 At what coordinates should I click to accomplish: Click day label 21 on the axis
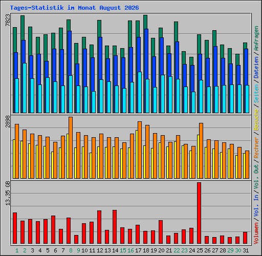coord(169,250)
